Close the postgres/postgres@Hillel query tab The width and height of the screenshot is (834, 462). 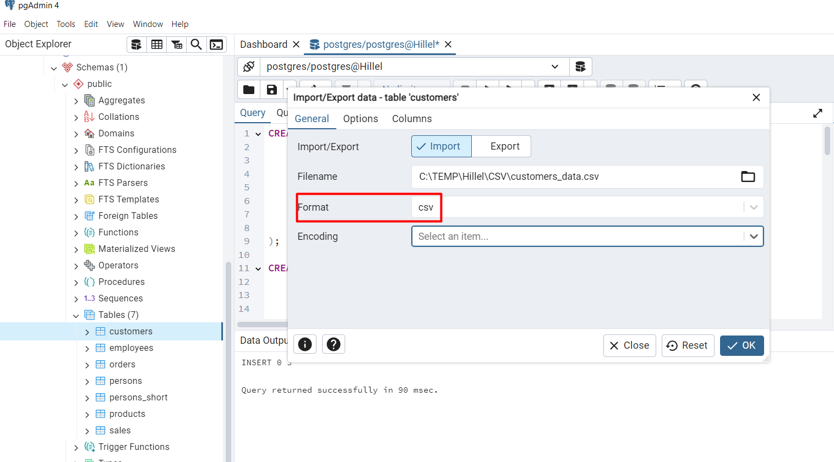448,45
